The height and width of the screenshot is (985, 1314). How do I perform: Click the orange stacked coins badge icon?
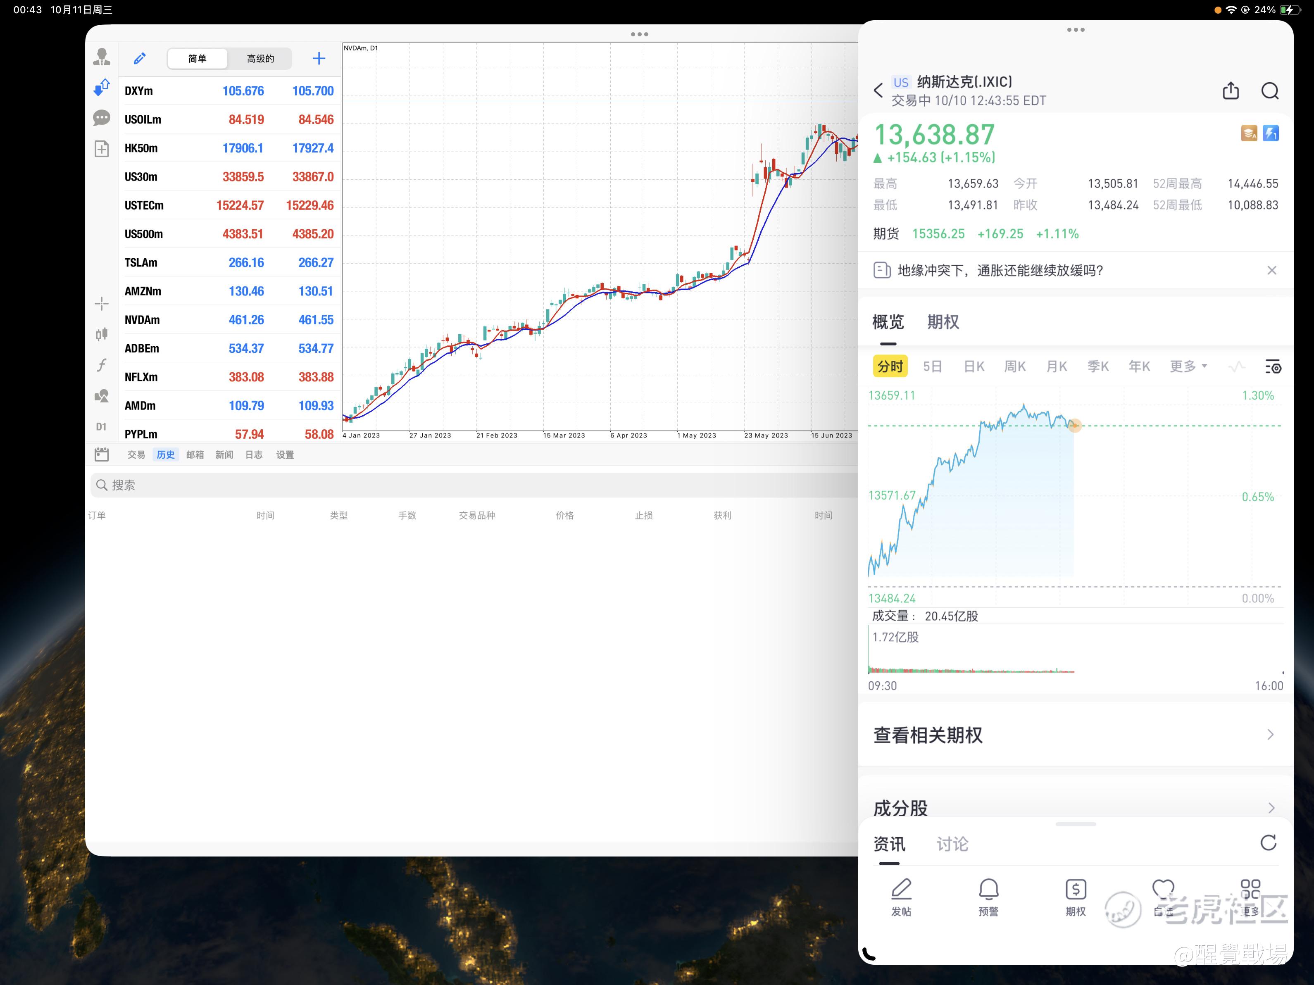coord(1249,134)
